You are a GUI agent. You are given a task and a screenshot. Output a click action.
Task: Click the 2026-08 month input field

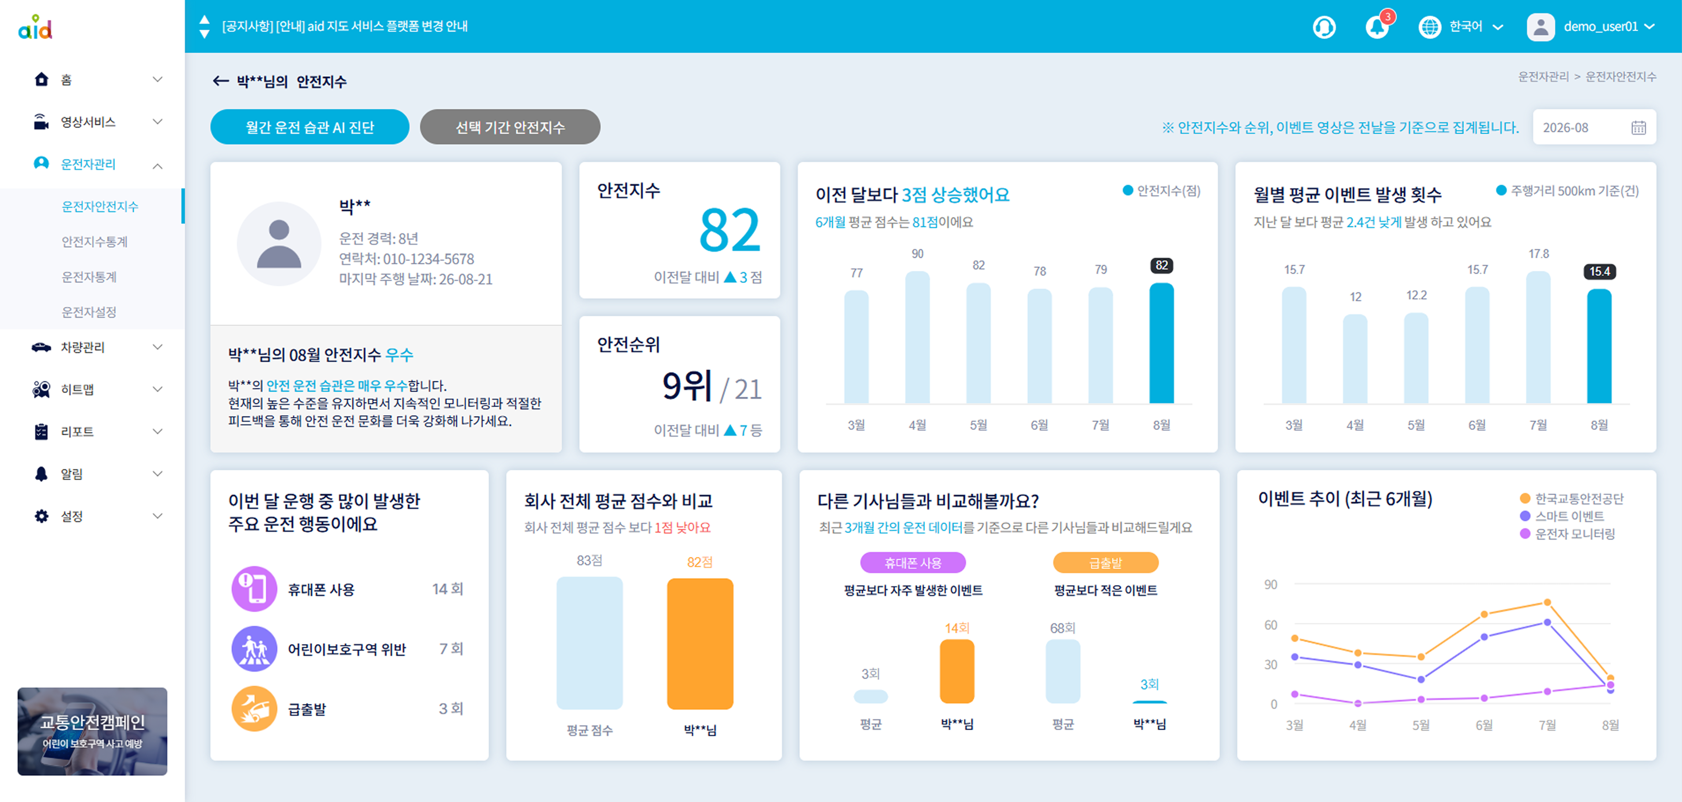click(x=1594, y=128)
